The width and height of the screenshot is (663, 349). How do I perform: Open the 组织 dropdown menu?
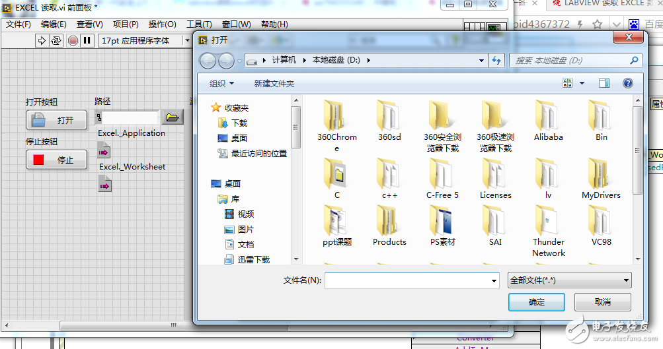pos(221,84)
